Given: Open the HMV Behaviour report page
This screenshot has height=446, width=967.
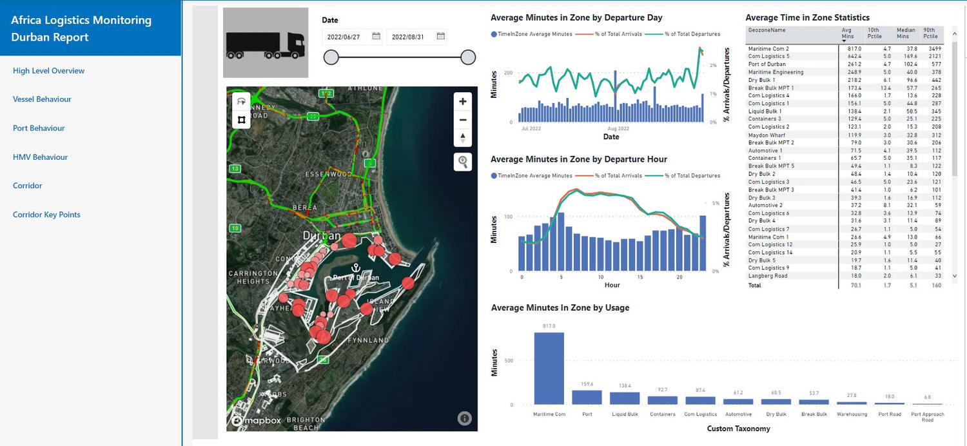Looking at the screenshot, I should pyautogui.click(x=39, y=157).
